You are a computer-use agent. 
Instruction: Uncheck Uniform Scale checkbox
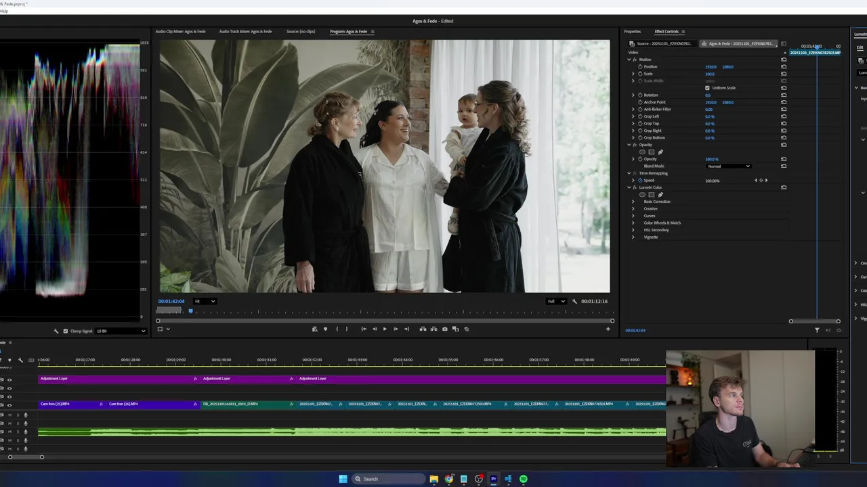click(x=707, y=88)
